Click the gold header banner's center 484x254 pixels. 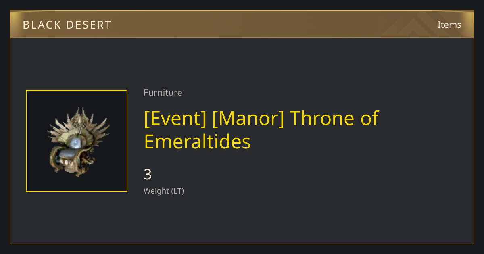click(242, 24)
